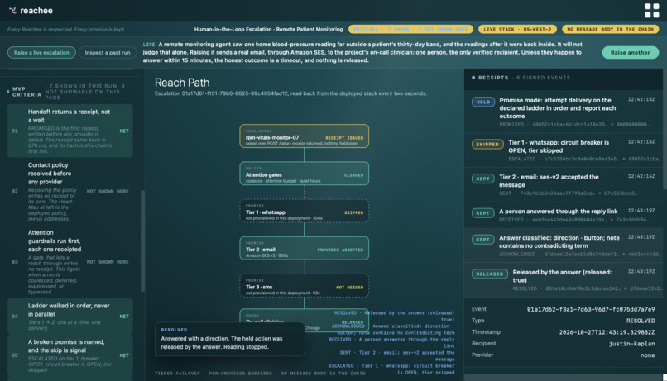Click the CRITERIA status pill
Image resolution: width=667 pixels, height=381 pixels.
click(410, 29)
